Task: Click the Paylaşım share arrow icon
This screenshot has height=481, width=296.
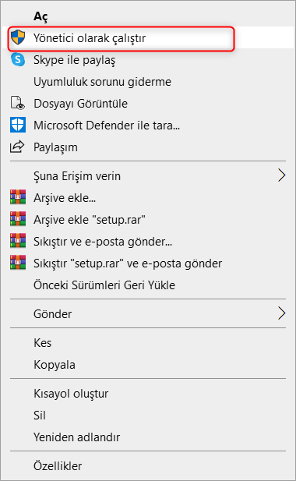Action: point(17,147)
